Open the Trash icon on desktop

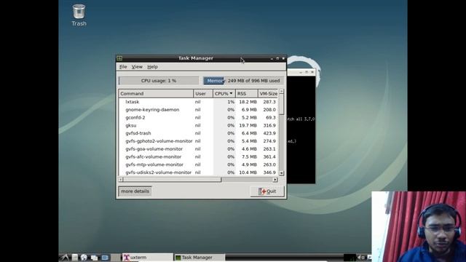79,15
